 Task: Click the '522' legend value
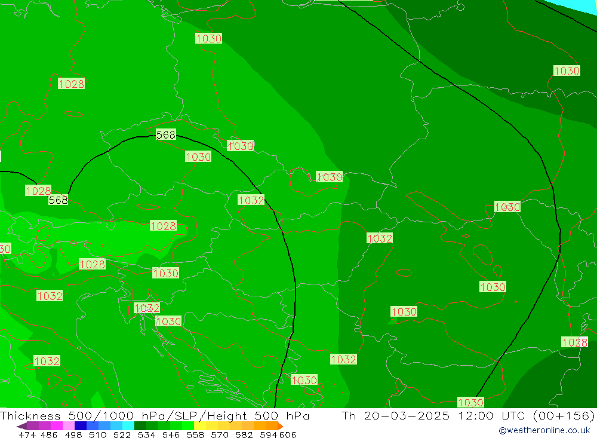pyautogui.click(x=122, y=434)
